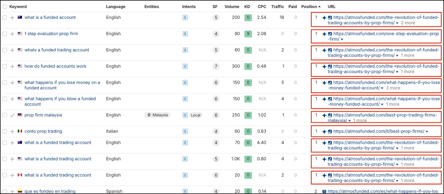Click the volume value 1.0K
The width and height of the screenshot is (444, 194).
236,159
